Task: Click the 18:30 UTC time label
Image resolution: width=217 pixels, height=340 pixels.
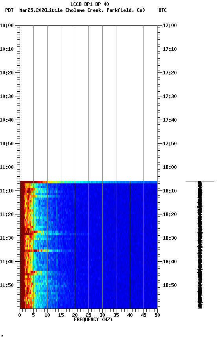Action: (170, 238)
